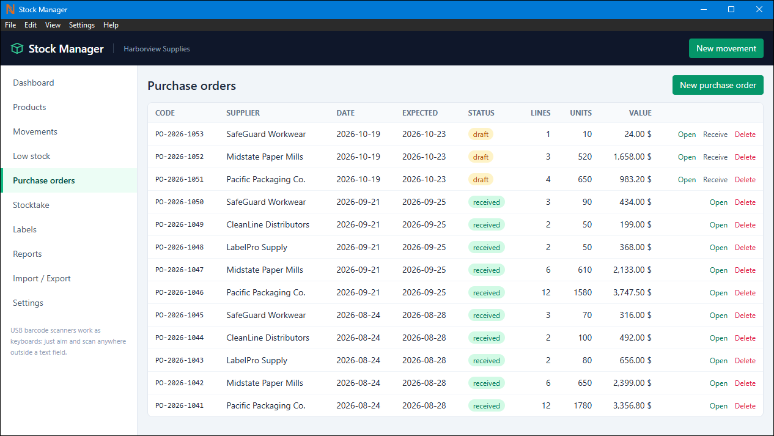Open purchase order PO-2026-1048
Screen dimensions: 774x436
click(x=718, y=248)
